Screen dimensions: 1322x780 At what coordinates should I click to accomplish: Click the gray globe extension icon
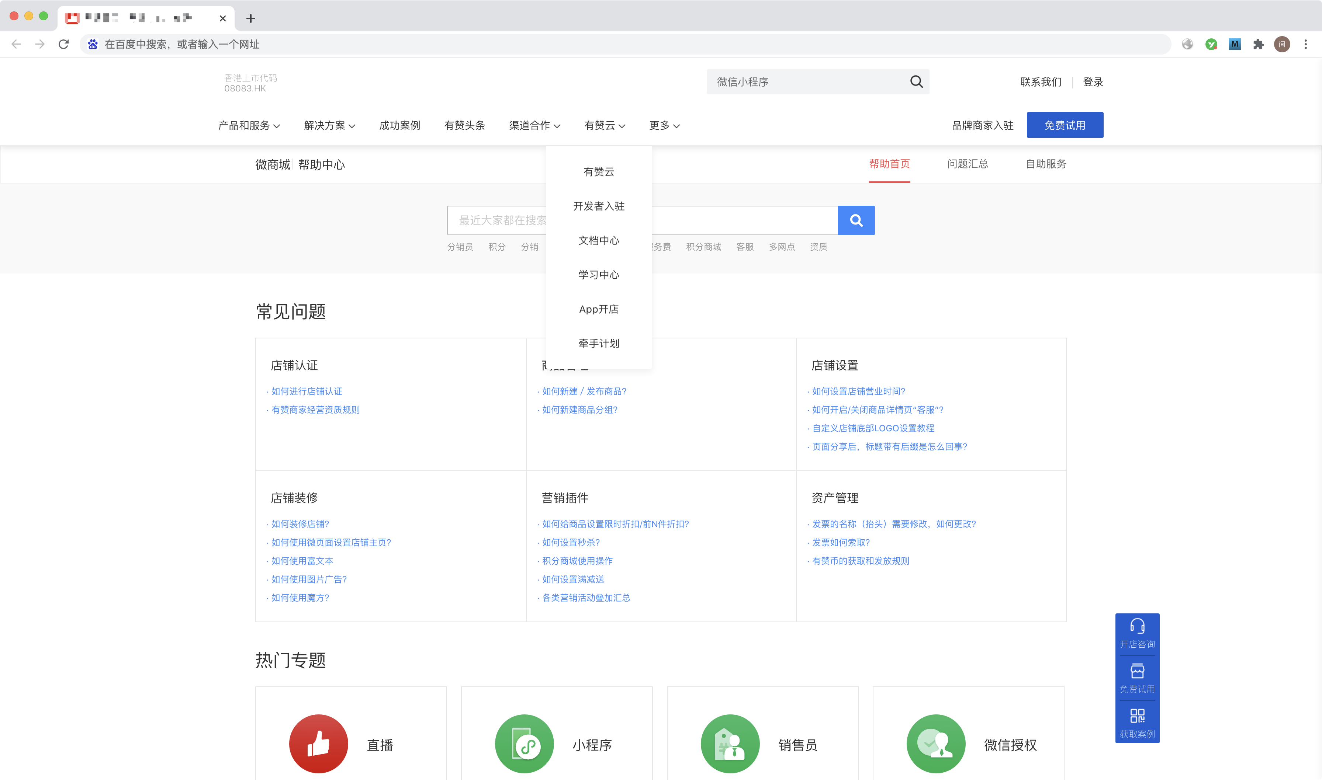click(x=1187, y=44)
